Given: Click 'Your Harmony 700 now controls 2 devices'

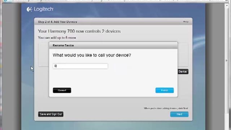Looking at the screenshot, I should point(79,31).
